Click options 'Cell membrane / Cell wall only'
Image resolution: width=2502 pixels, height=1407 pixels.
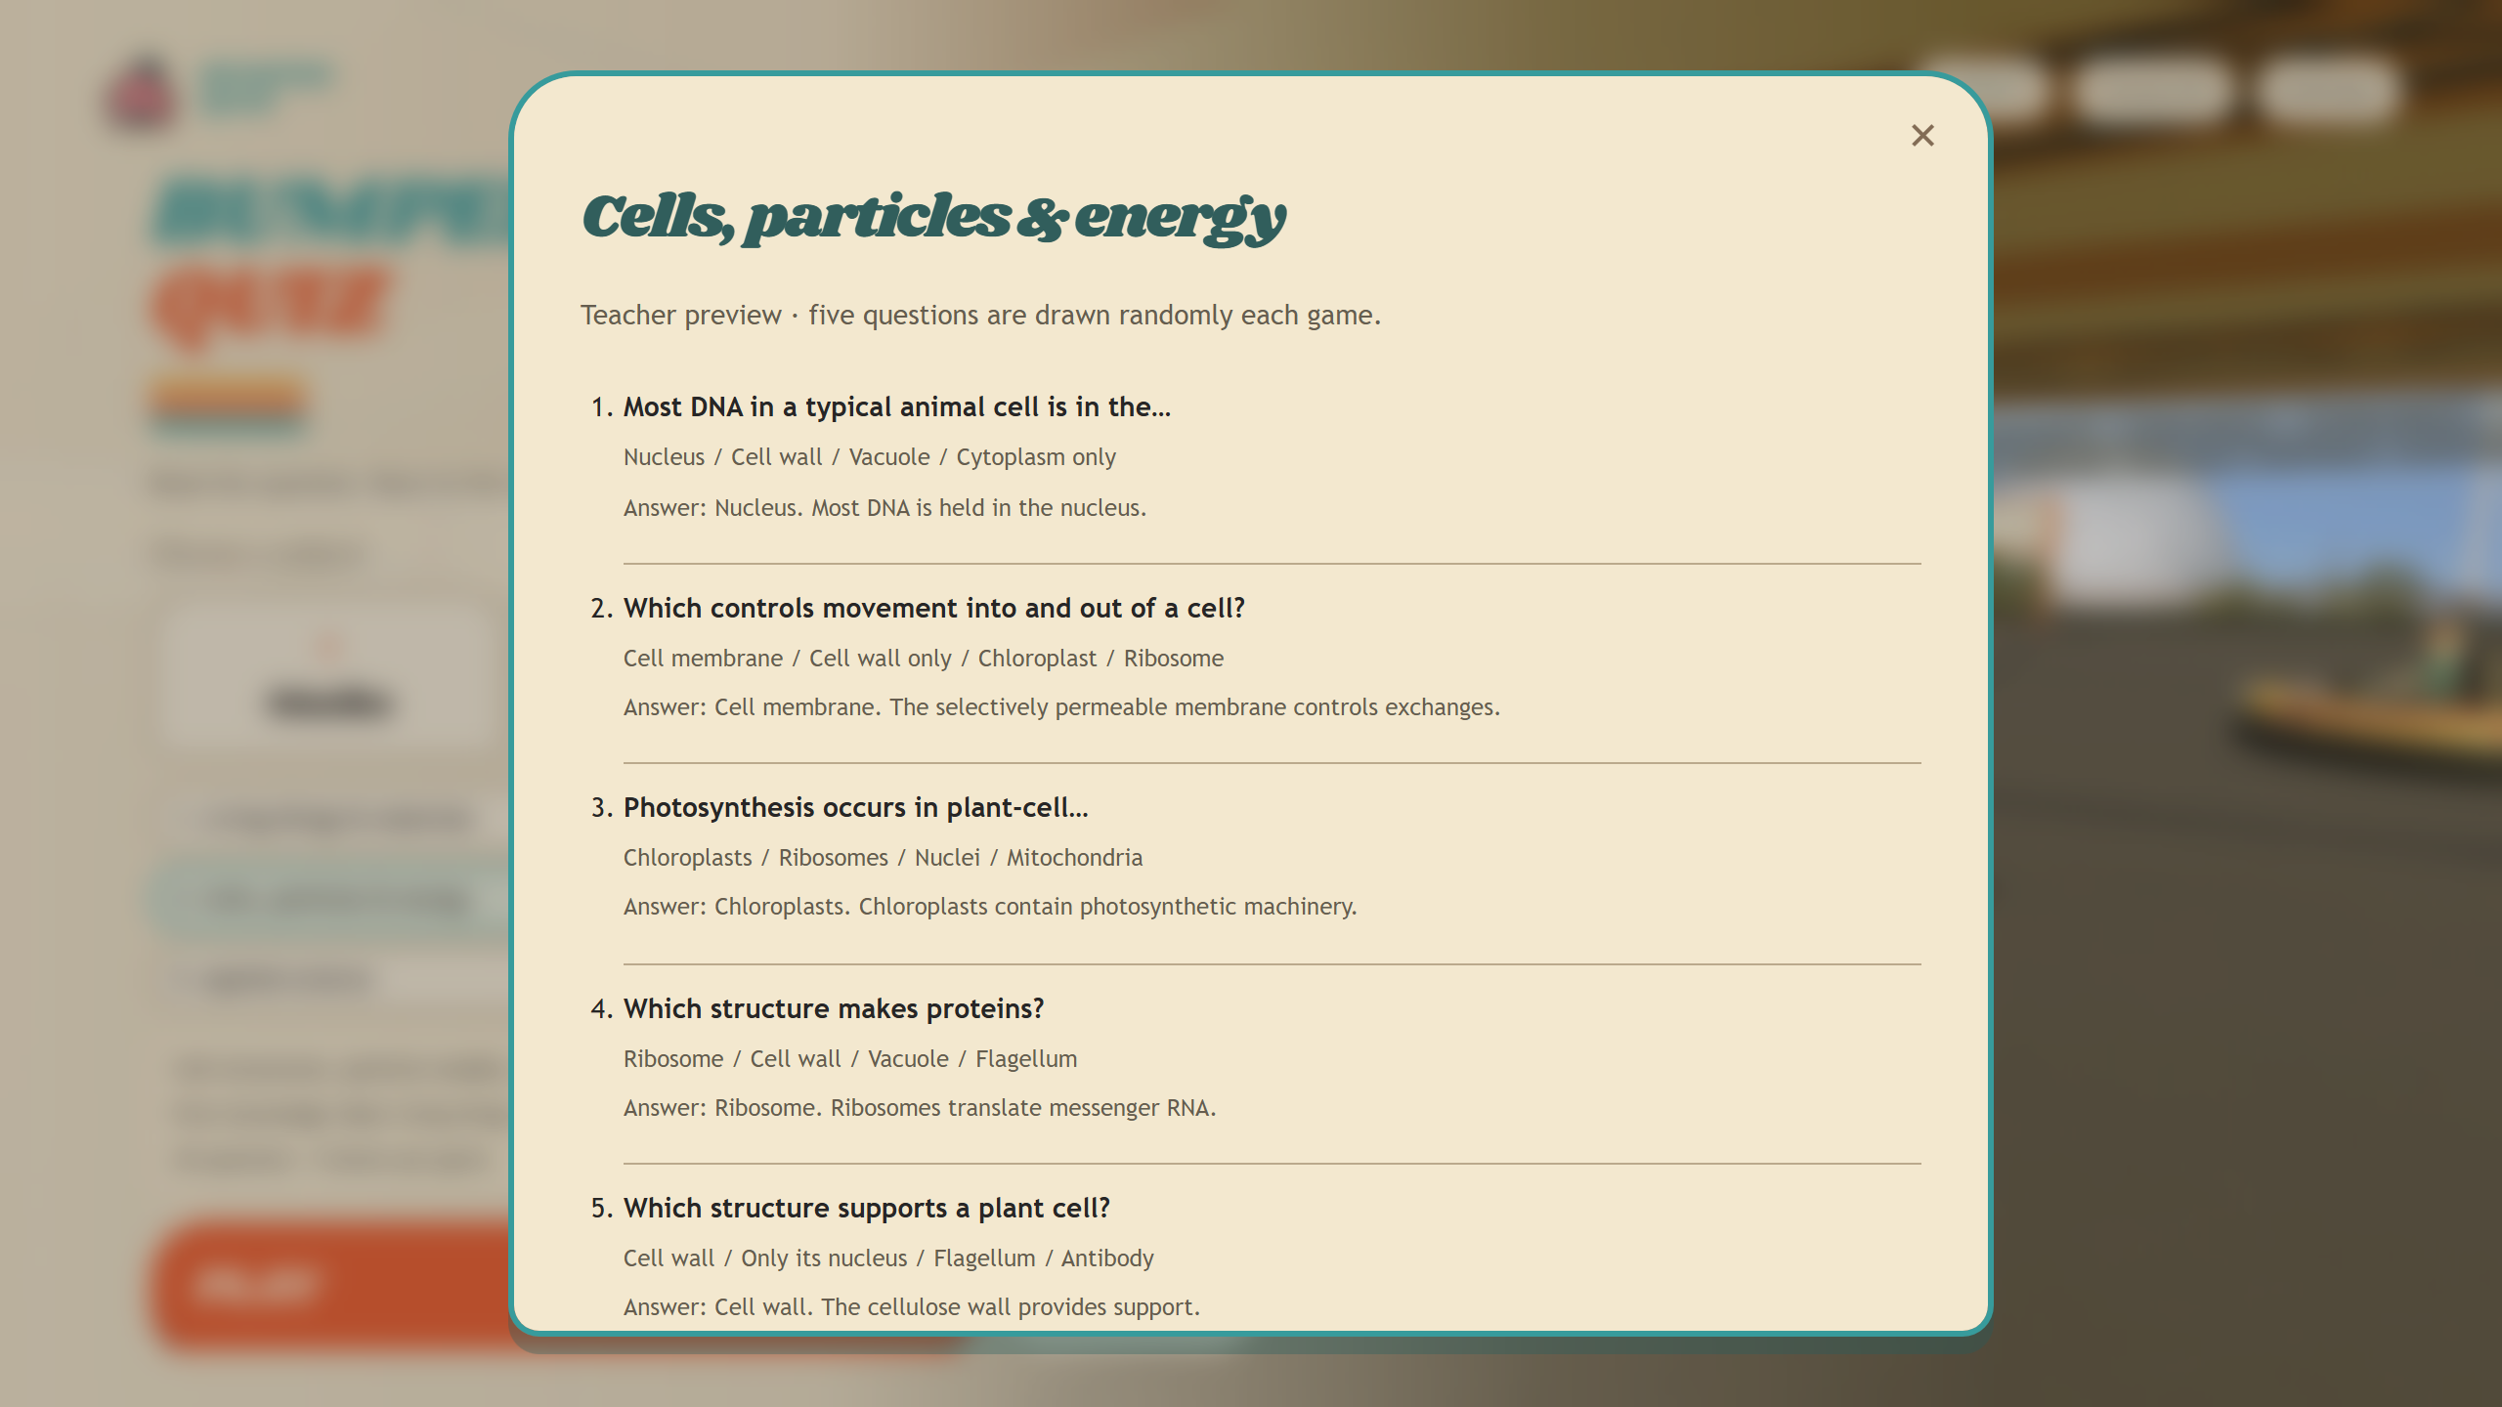click(923, 659)
